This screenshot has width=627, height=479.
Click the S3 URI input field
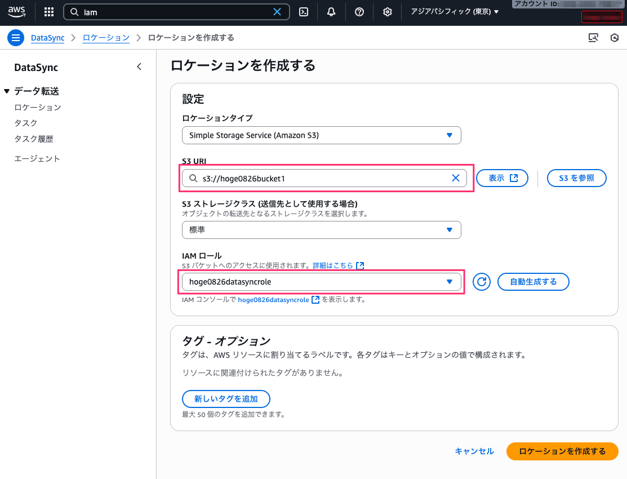point(324,178)
